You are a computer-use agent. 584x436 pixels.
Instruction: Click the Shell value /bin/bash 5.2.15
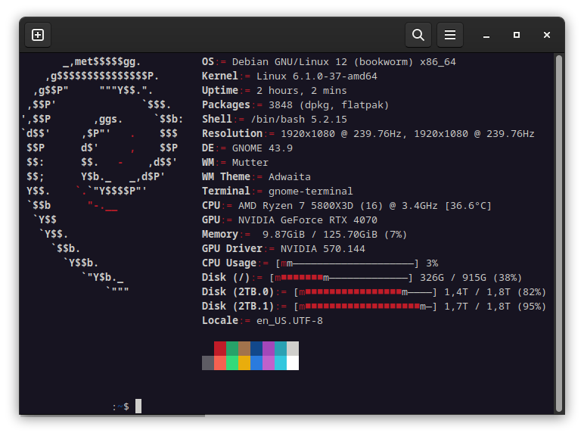pos(299,120)
